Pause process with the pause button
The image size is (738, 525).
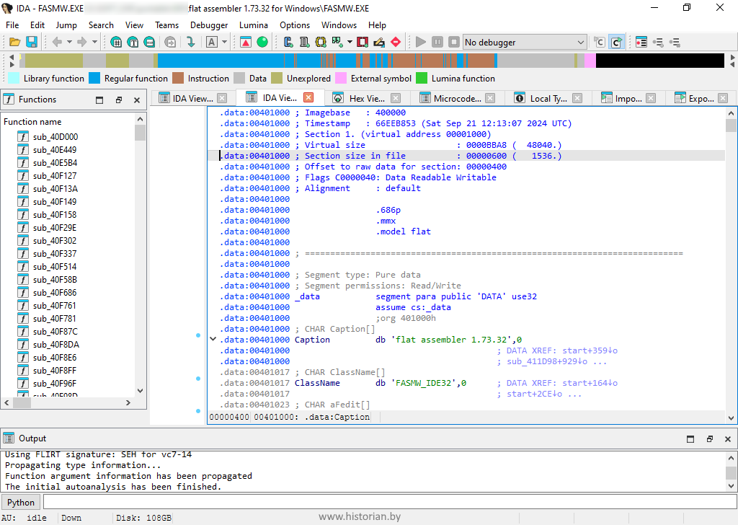pos(437,43)
